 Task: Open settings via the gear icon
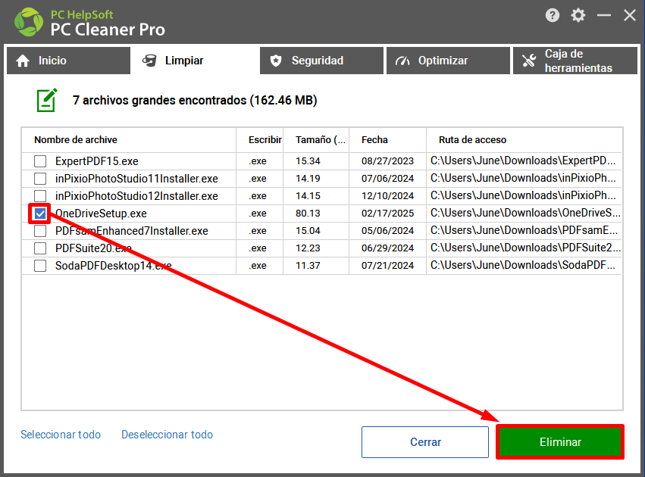point(578,15)
